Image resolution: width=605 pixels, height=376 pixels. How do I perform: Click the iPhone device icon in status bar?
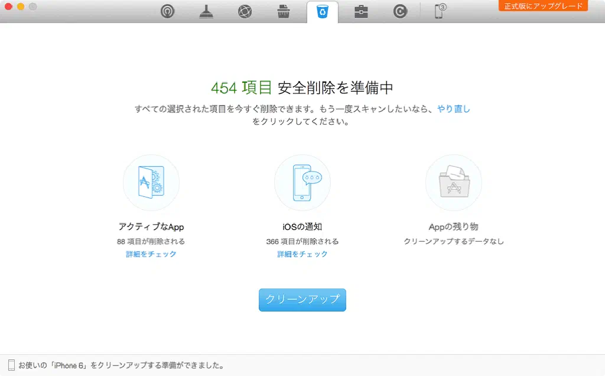[x=11, y=365]
